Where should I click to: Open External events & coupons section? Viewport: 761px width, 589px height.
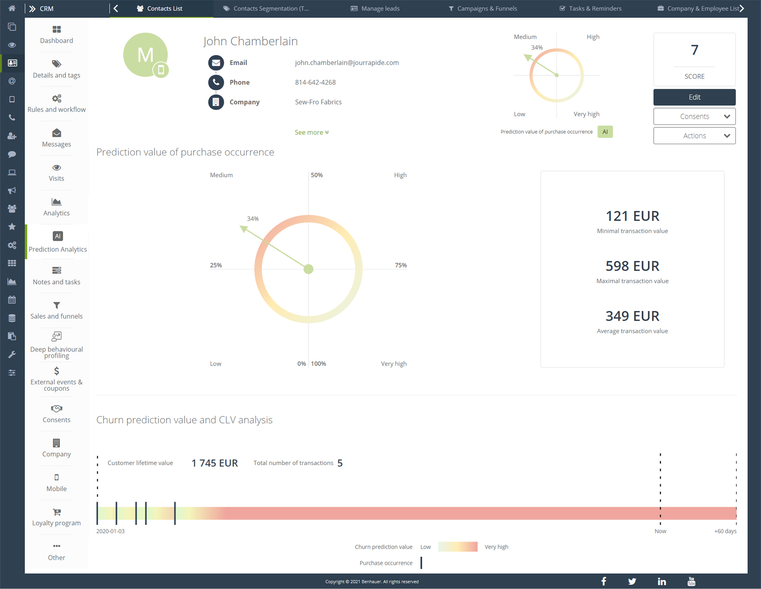pos(57,379)
